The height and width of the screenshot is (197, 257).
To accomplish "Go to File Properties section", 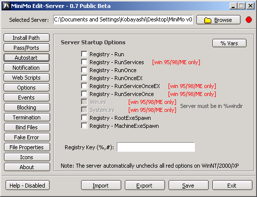I will pos(27,147).
